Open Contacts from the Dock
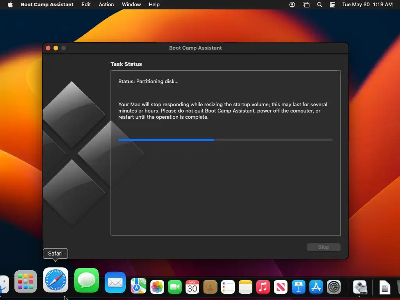Viewport: 400px width, 300px height. point(210,287)
